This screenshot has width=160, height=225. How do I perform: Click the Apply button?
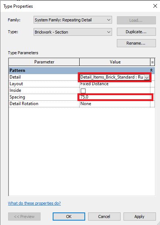pos(139,217)
